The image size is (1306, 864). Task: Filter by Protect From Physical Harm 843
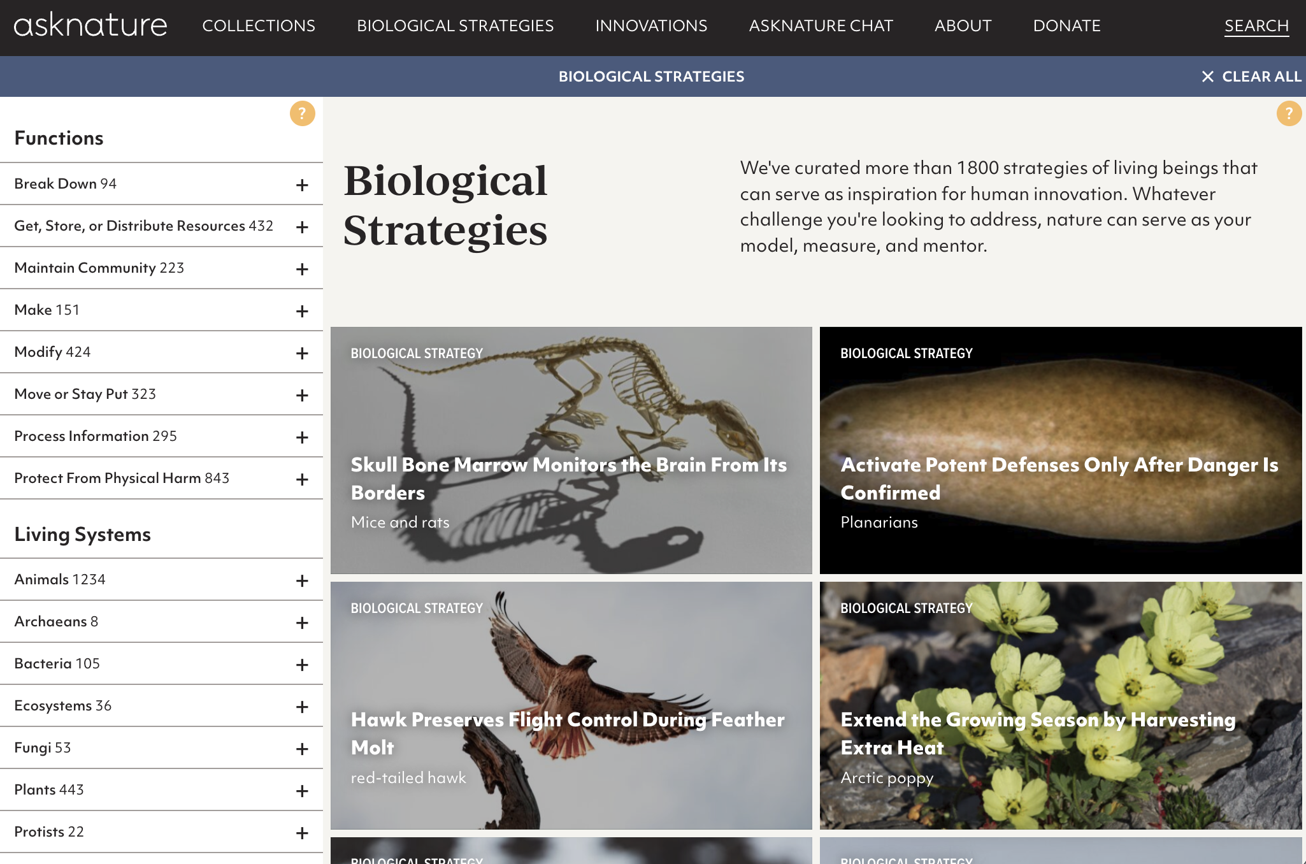[122, 478]
